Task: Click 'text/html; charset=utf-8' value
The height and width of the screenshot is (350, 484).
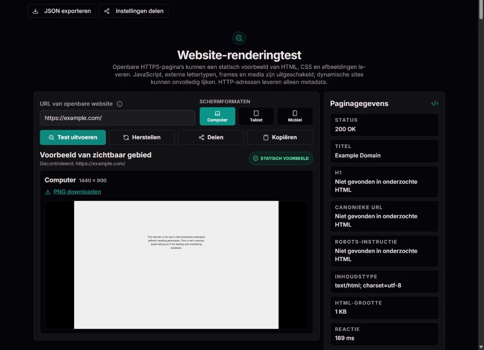Action: tap(368, 285)
